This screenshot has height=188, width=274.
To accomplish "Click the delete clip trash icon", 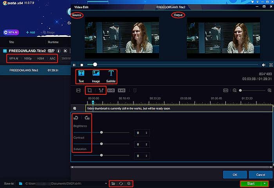I will point(135,90).
